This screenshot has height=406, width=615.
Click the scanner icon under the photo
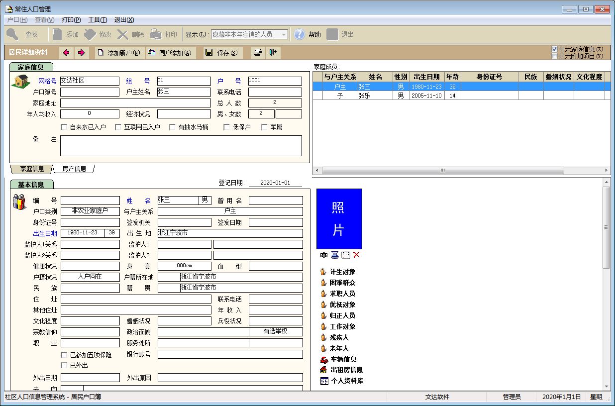[x=335, y=255]
